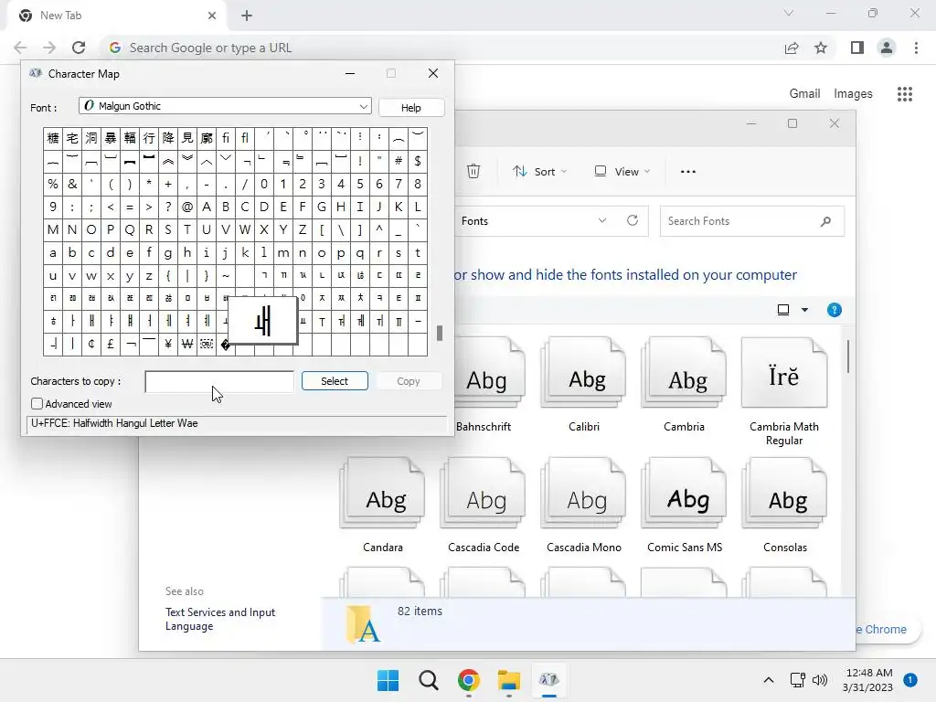Click Characters to copy field
This screenshot has width=936, height=702.
(219, 381)
